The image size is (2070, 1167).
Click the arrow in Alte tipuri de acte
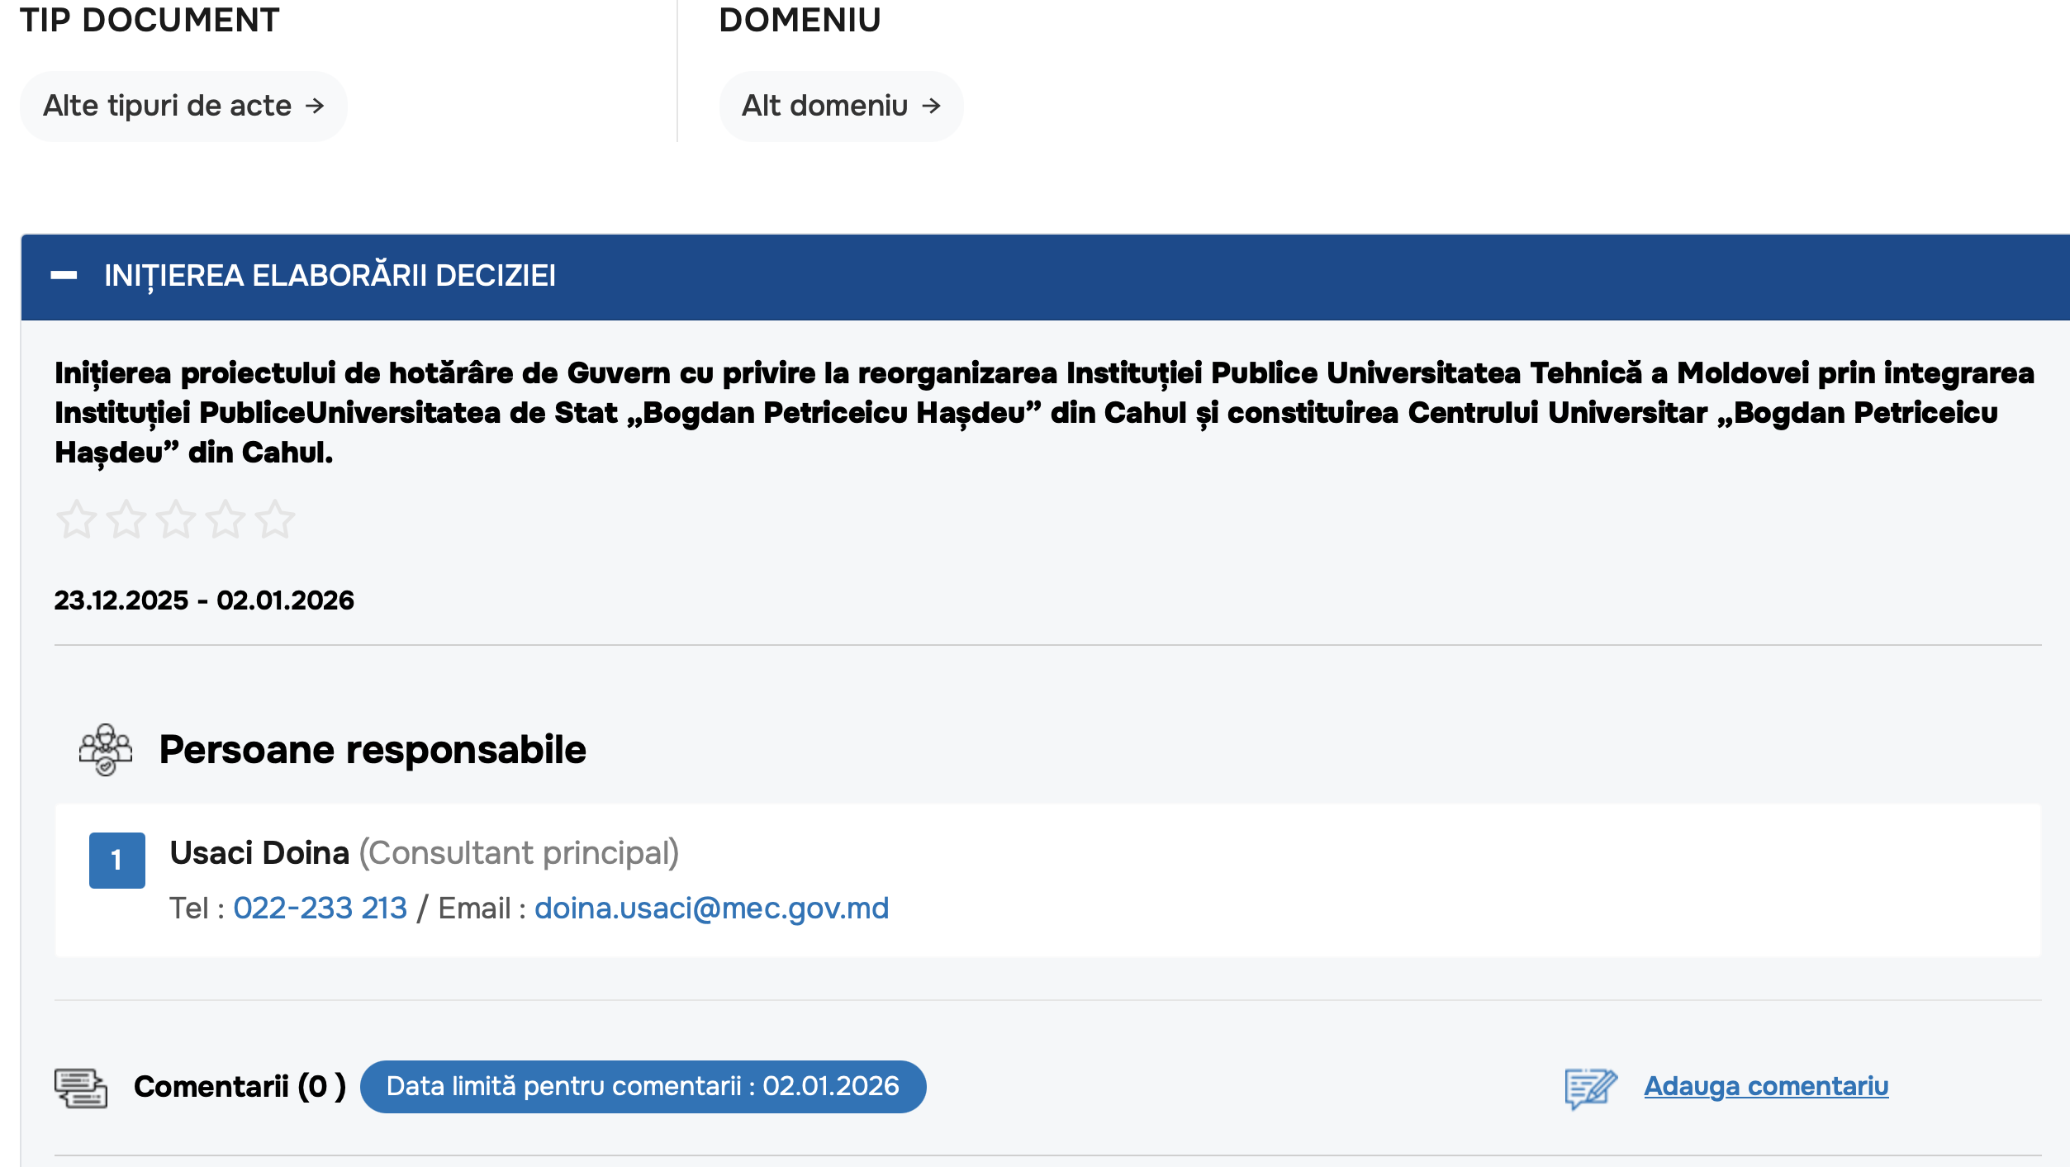coord(315,106)
